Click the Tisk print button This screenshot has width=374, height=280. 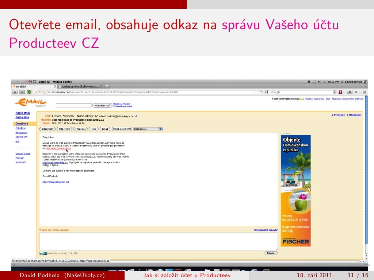click(93, 129)
